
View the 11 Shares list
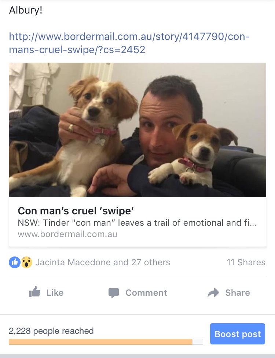click(246, 262)
